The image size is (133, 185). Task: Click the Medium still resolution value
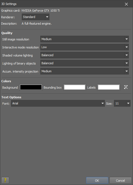click(46, 39)
